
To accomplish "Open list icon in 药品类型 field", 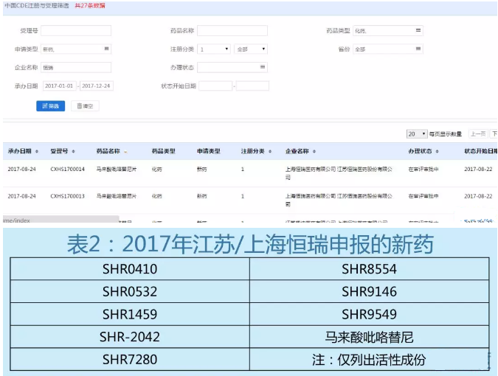I will click(418, 31).
